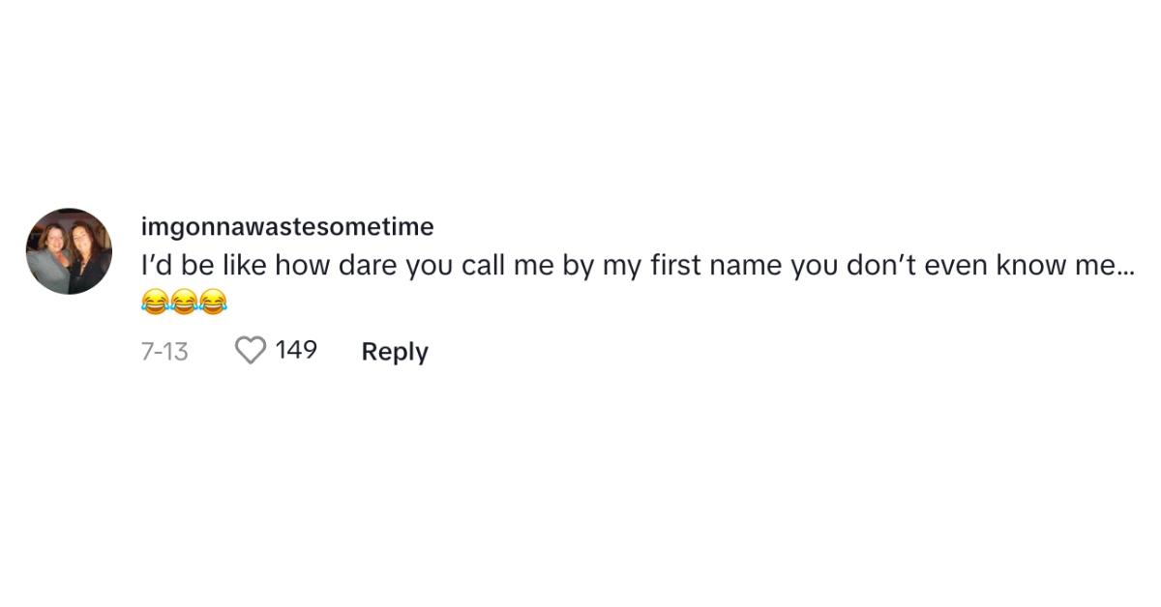Viewport: 1161px width, 607px height.
Task: Open imgonnawastesometime's profile picture
Action: coord(69,251)
